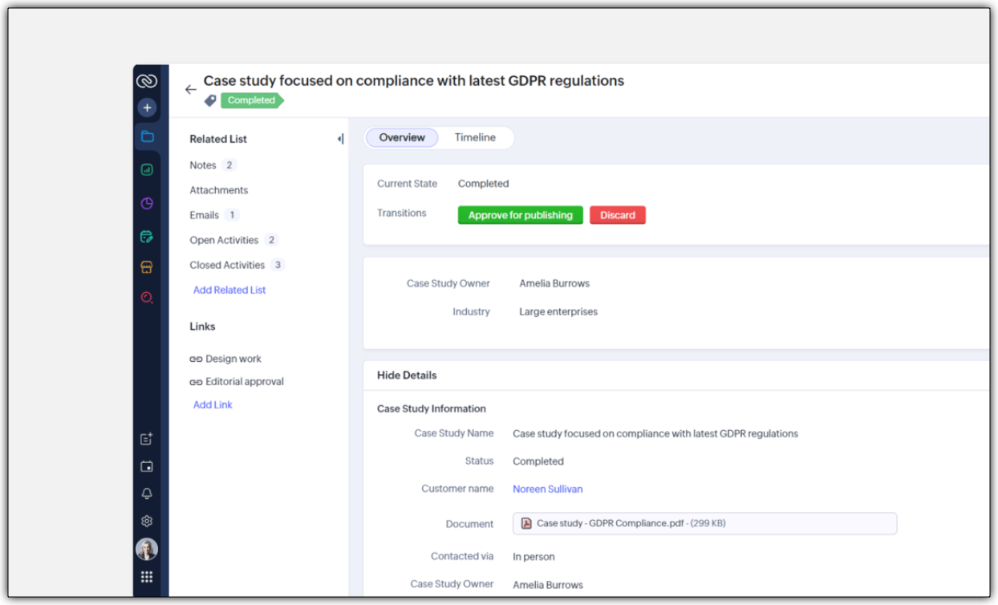998x605 pixels.
Task: Collapse the Related List panel
Action: coord(341,139)
